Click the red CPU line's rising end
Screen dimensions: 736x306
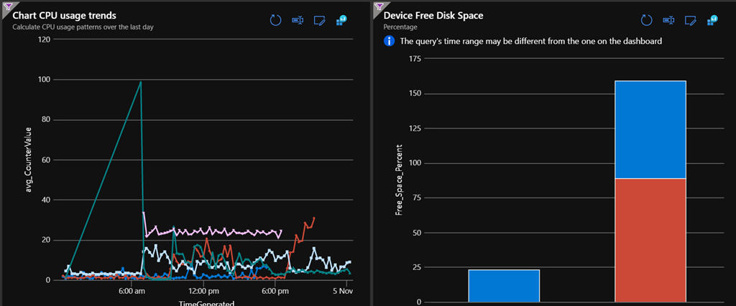pyautogui.click(x=313, y=219)
